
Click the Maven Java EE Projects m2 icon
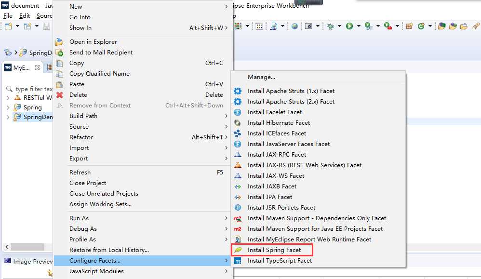coord(238,229)
